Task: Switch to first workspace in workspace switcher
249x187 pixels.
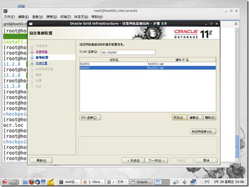Action: [158, 182]
